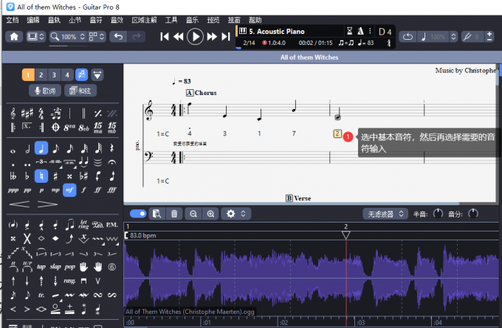Toggle the mf dynamic marking
The height and width of the screenshot is (328, 502).
pyautogui.click(x=70, y=189)
